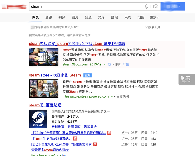The height and width of the screenshot is (159, 195).
Task: Switch to the 图片 tab
Action: pyautogui.click(x=75, y=17)
